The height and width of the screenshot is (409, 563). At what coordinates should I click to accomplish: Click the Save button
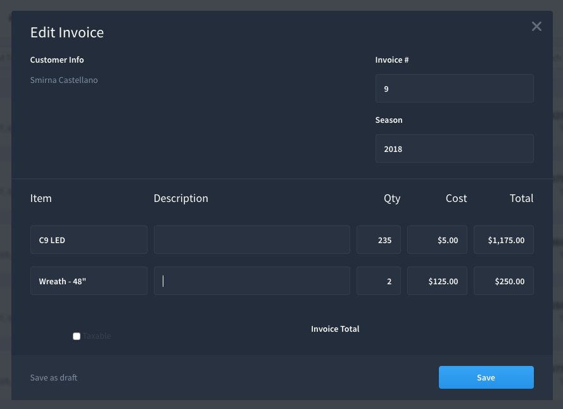[x=486, y=377]
